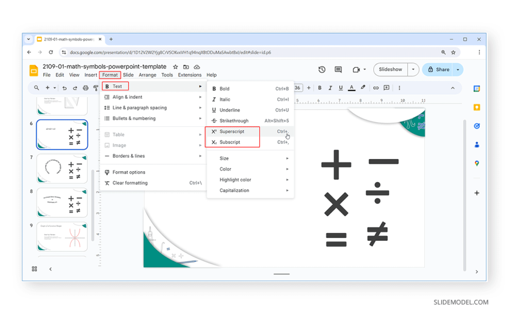
Task: Collapse the filmstrip with left chevron
Action: click(x=50, y=269)
